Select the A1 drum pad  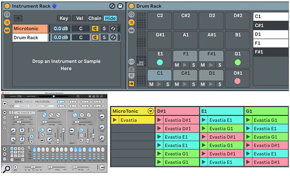tap(185, 40)
